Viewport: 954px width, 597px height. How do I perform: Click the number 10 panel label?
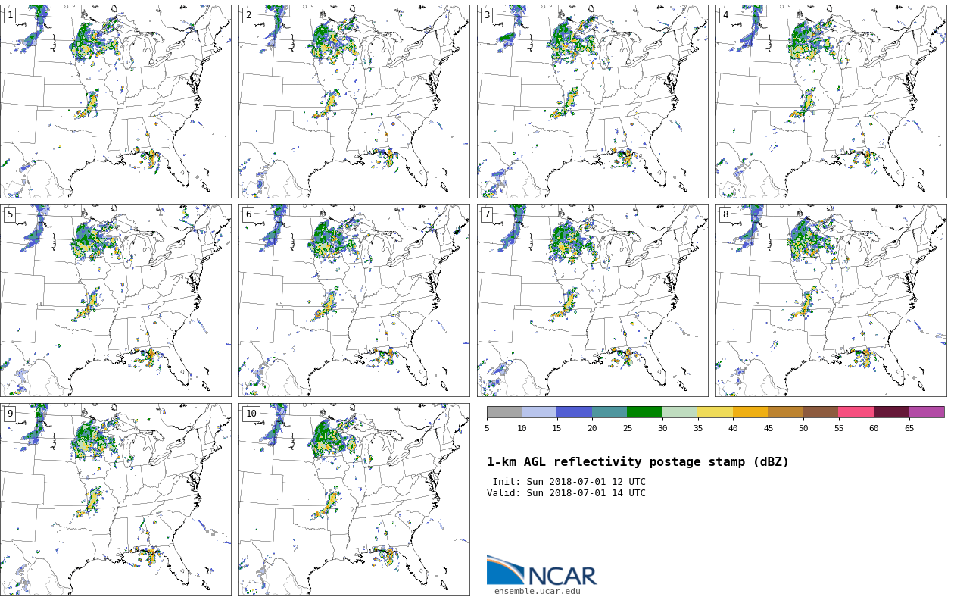(x=251, y=414)
